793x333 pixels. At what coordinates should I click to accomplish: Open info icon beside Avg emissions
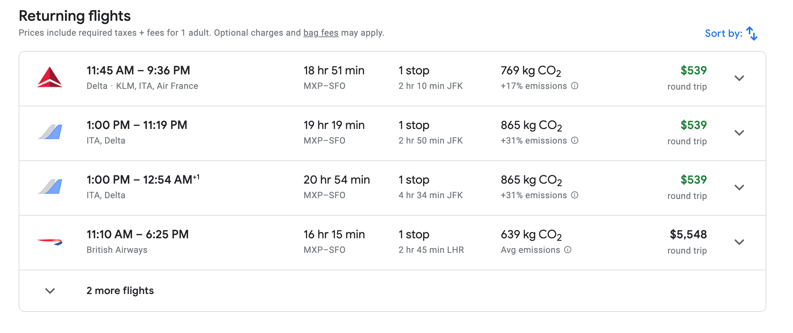[568, 250]
